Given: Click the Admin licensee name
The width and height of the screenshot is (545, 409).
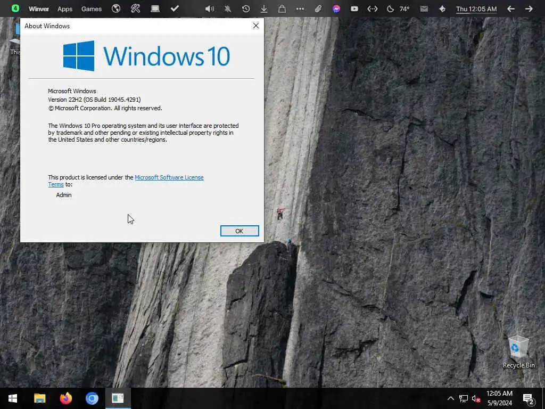Looking at the screenshot, I should 64,195.
